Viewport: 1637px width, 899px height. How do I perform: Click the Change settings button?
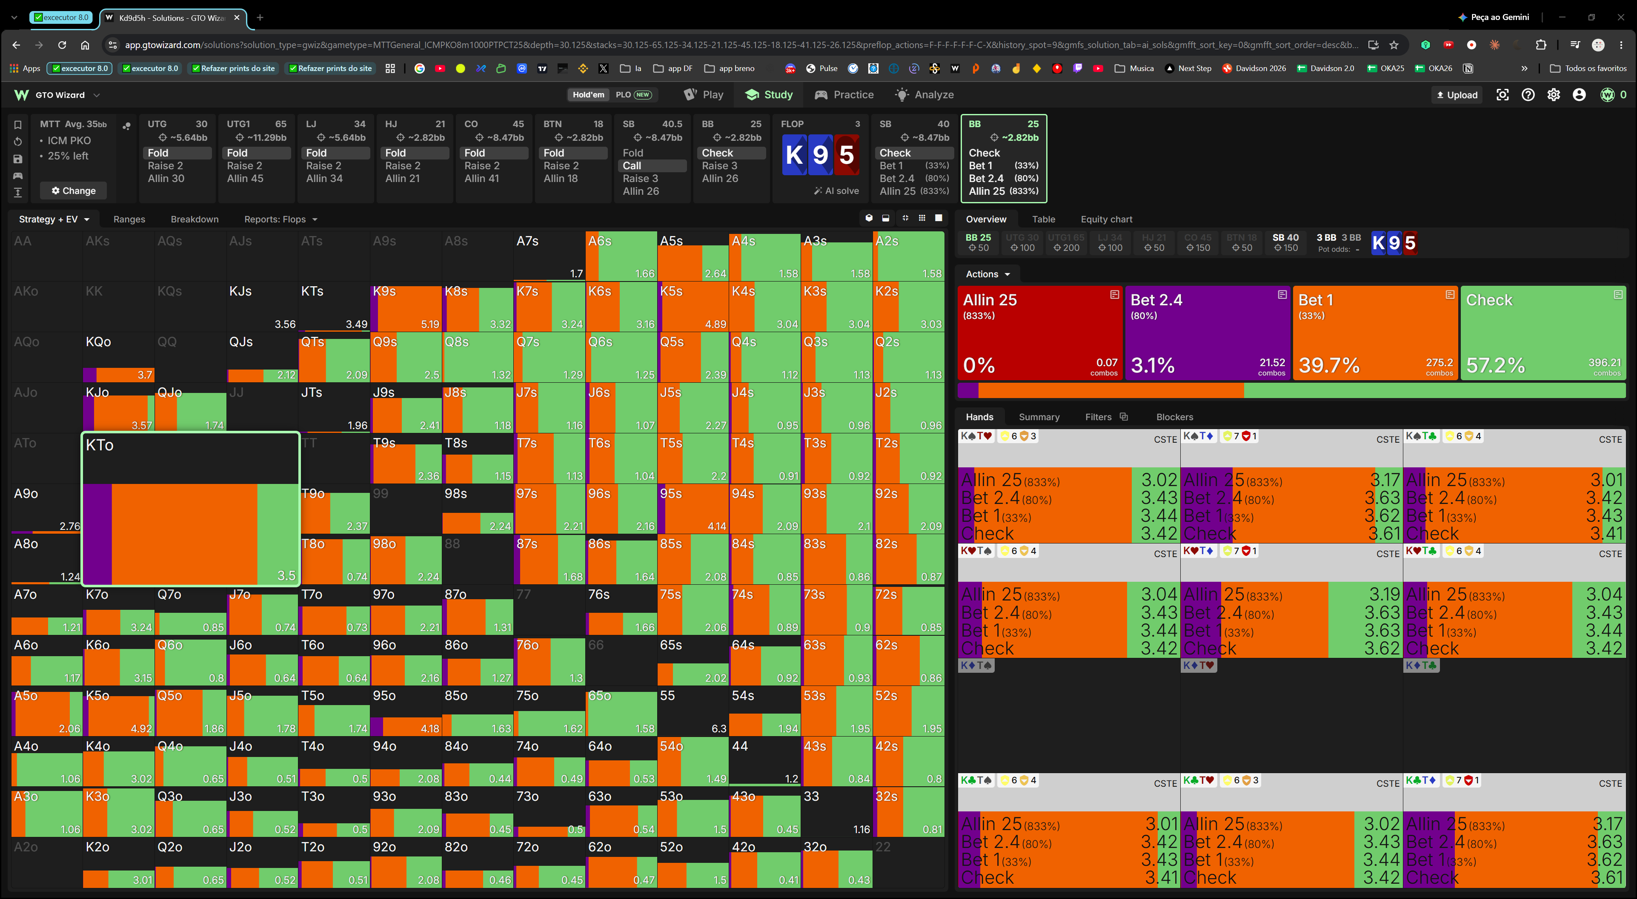(x=73, y=191)
